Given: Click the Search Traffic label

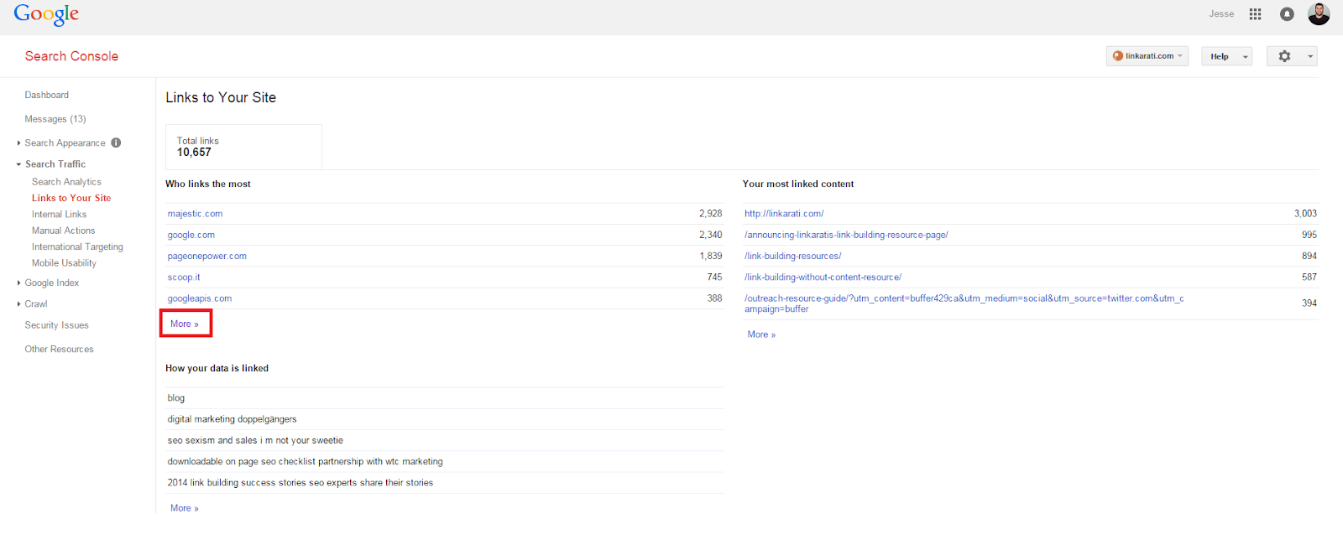Looking at the screenshot, I should tap(55, 164).
